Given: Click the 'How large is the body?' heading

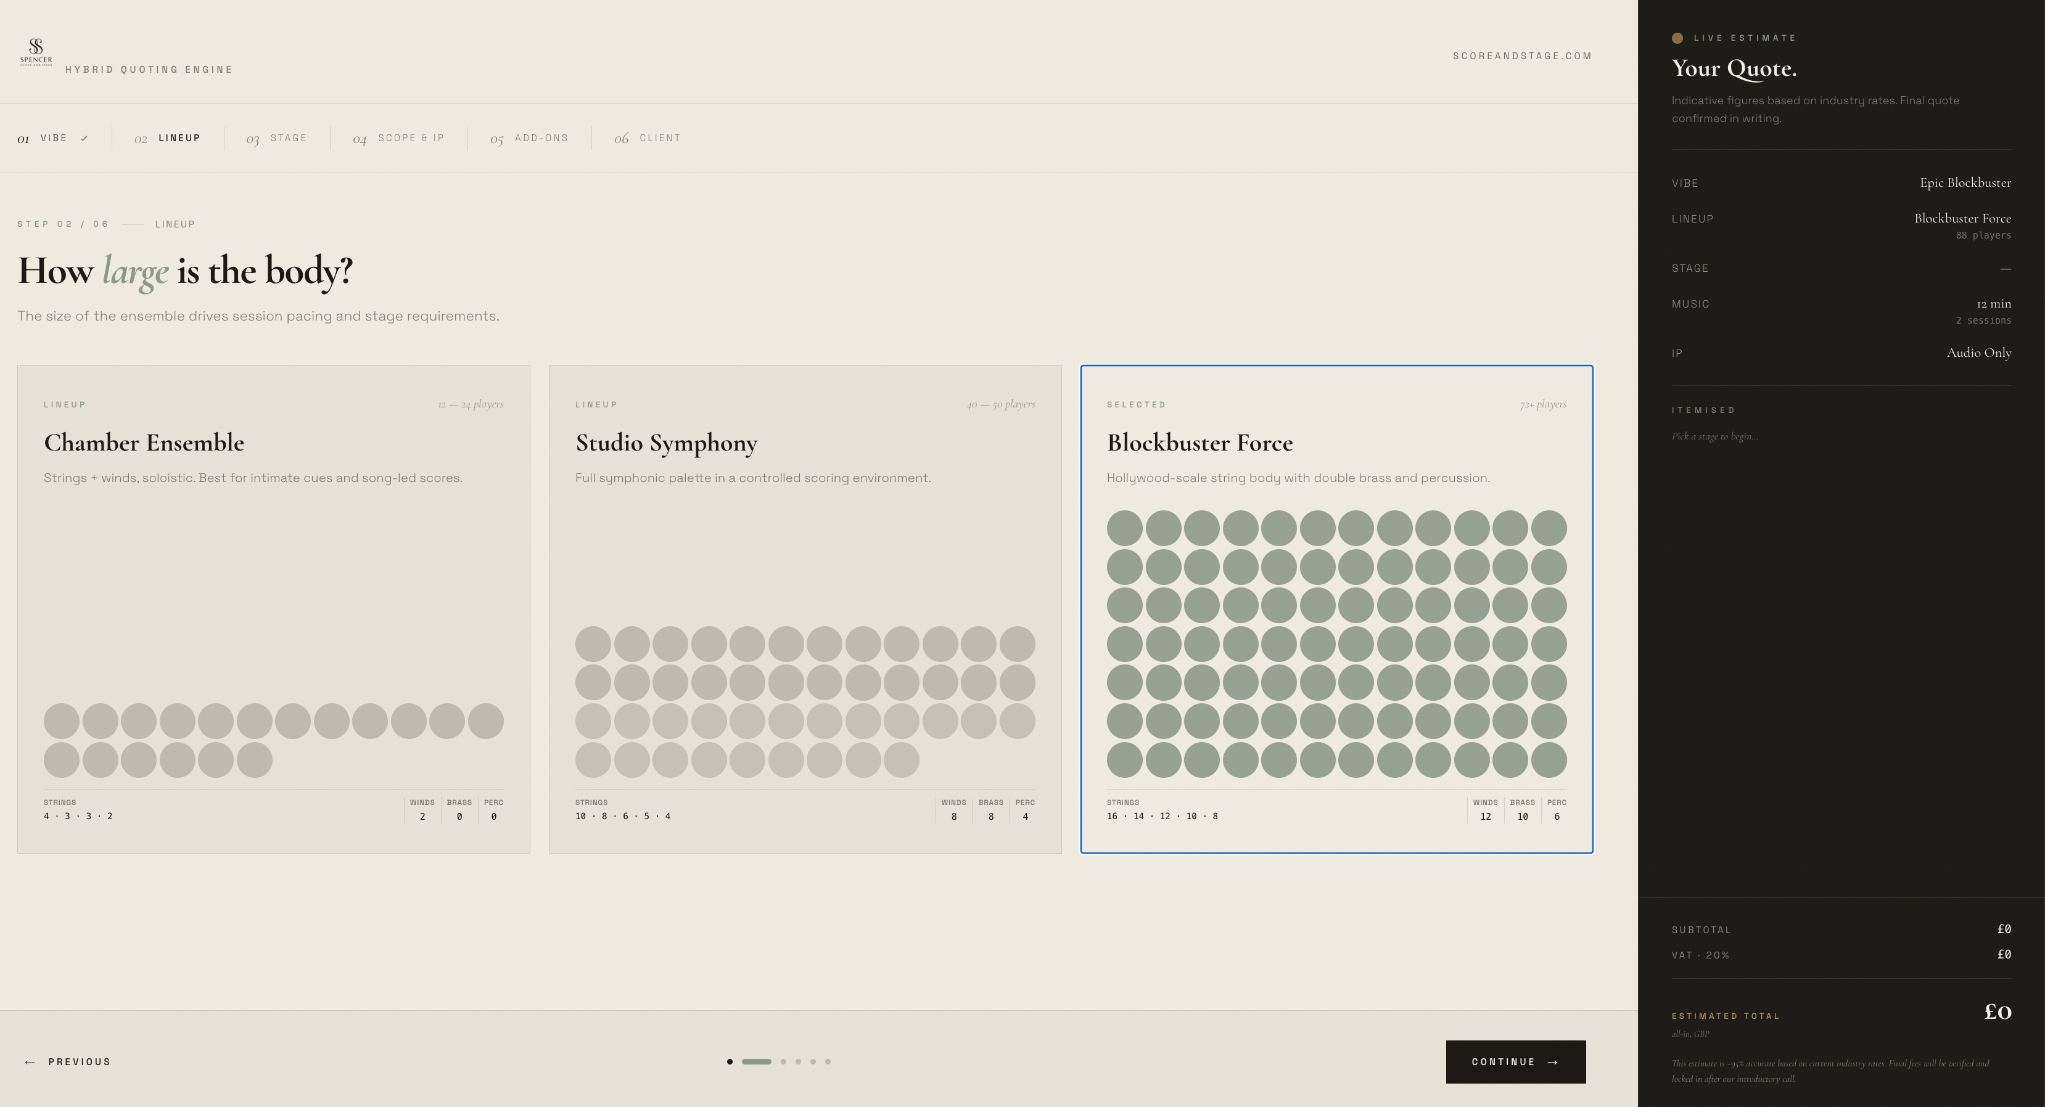Looking at the screenshot, I should (x=185, y=271).
